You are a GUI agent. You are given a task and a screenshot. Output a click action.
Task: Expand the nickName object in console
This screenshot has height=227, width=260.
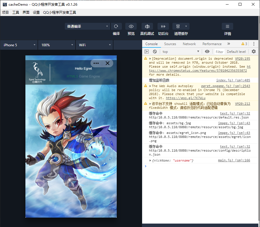pyautogui.click(x=150, y=160)
